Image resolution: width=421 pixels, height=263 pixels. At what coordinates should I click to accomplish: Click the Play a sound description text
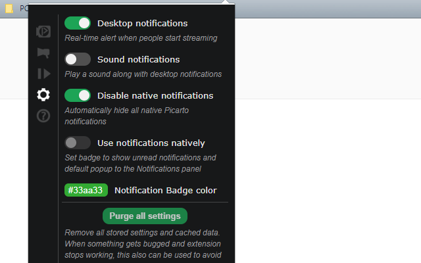143,74
